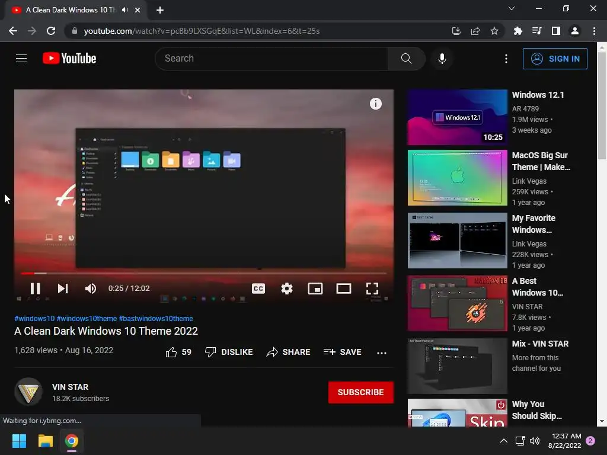Reload the current page
Image resolution: width=607 pixels, height=455 pixels.
[51, 31]
